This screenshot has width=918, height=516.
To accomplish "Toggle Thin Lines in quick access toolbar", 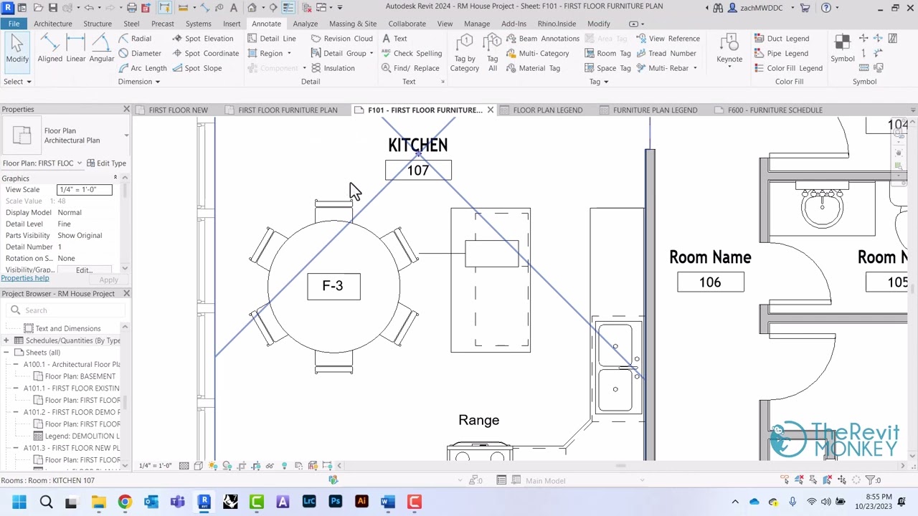I will (288, 8).
